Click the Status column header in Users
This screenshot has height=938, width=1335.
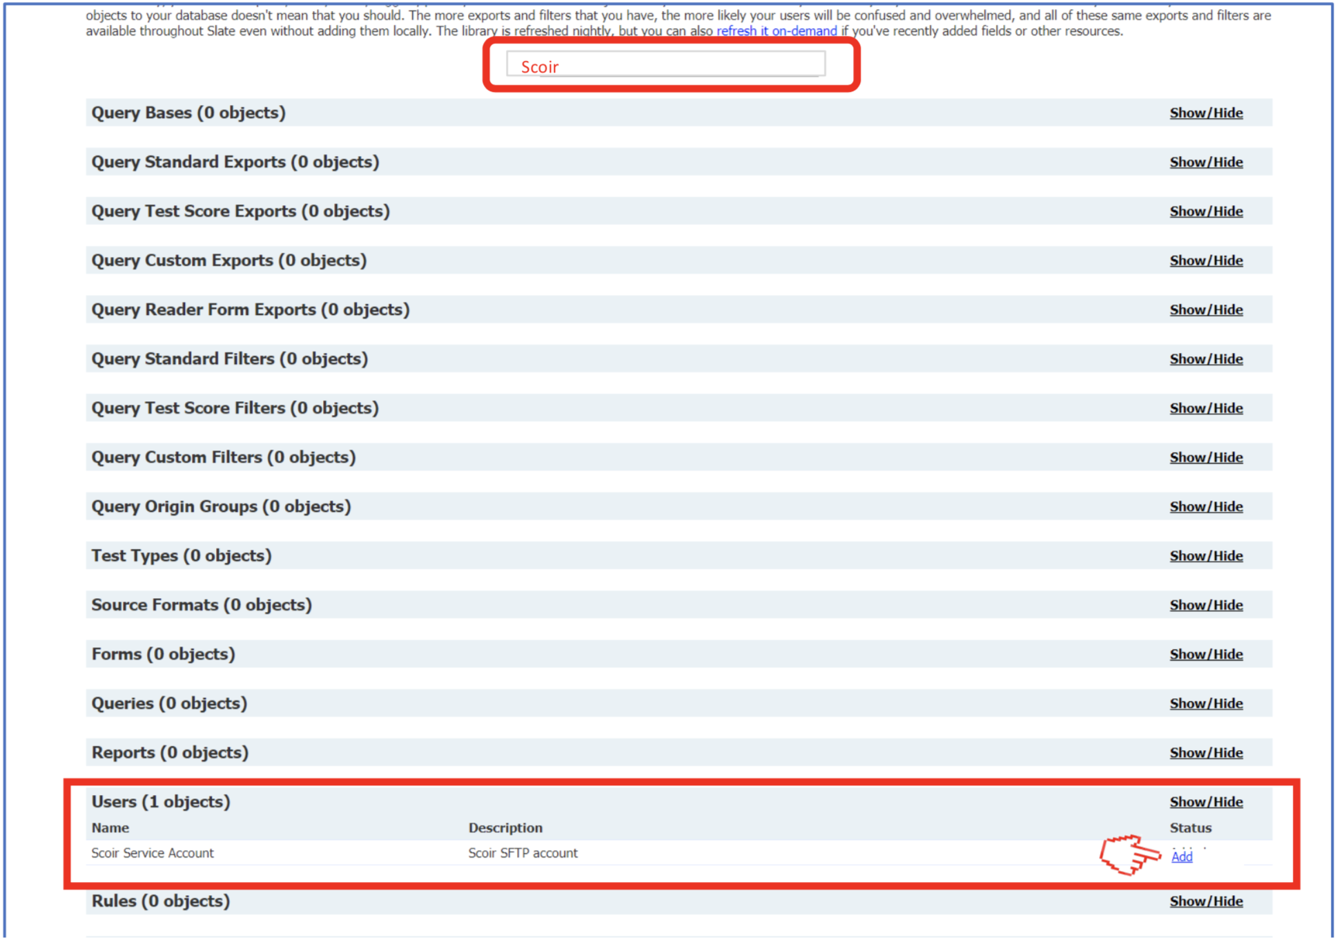pos(1190,827)
